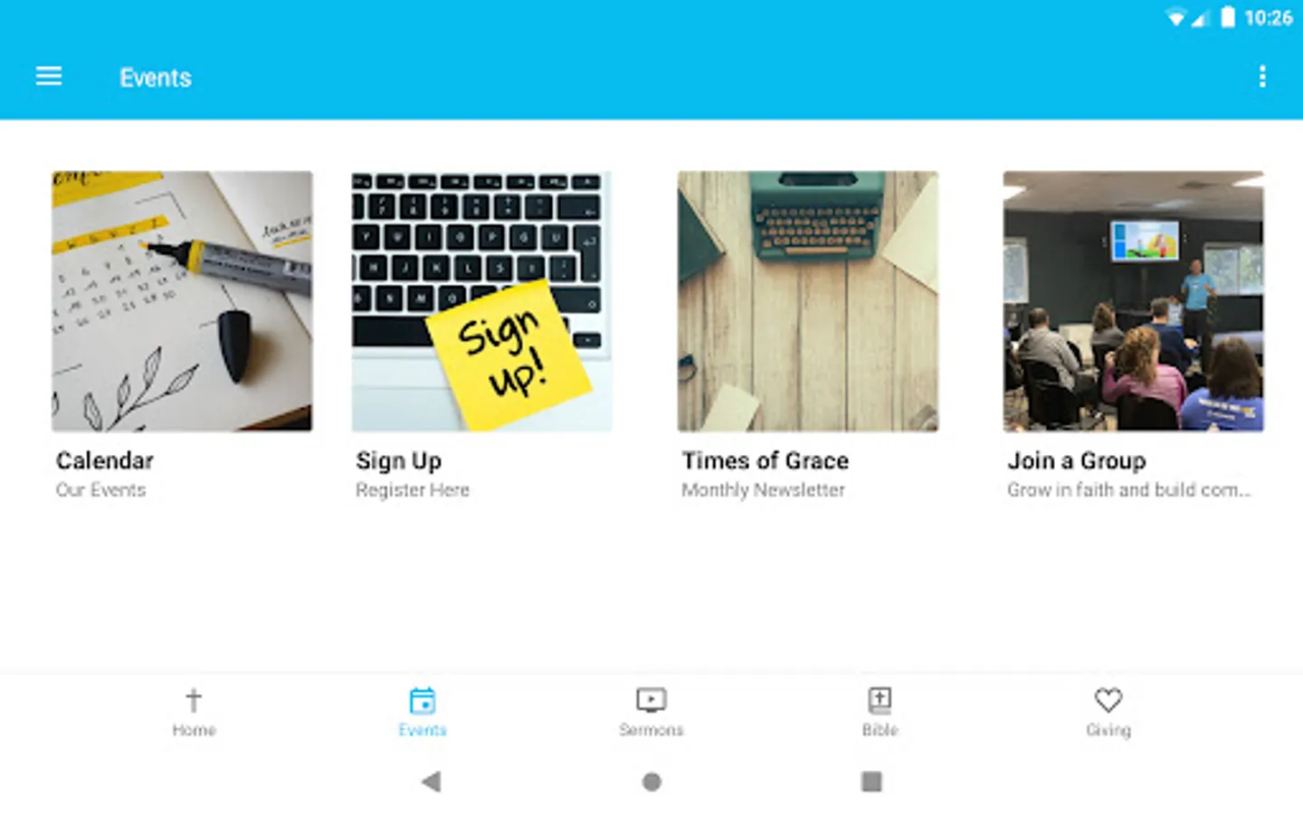Open the Join a Group photo
1303x814 pixels.
[x=1134, y=301]
